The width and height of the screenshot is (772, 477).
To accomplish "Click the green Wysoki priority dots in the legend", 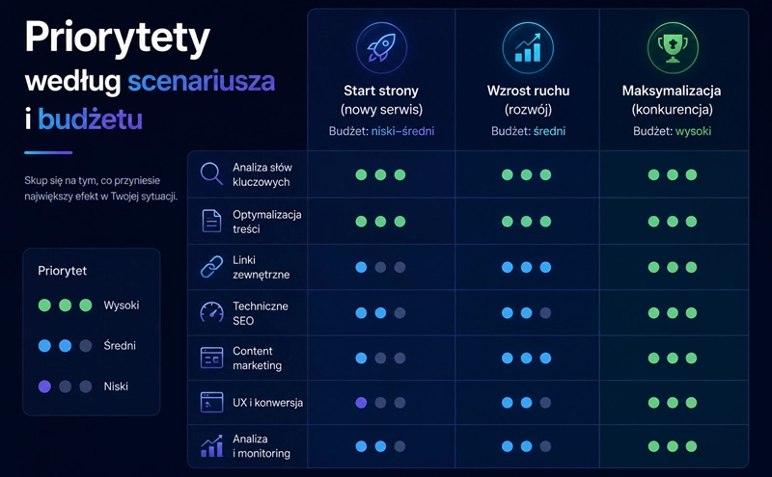I will pos(65,305).
